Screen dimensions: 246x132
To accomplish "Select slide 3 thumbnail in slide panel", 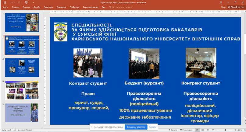I will point(22,68).
